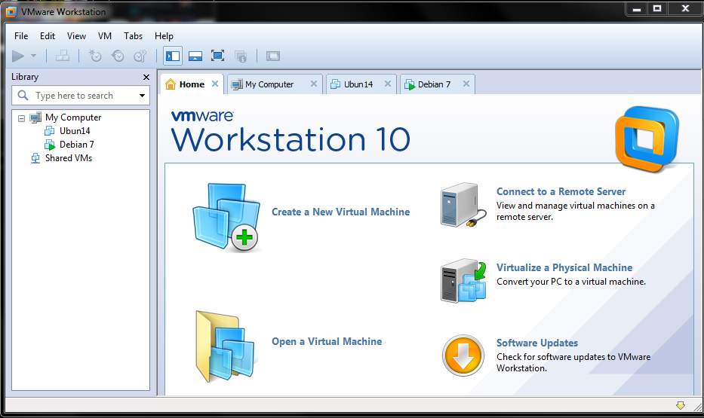Click the Create a New Virtual Machine icon
The image size is (704, 418).
point(226,217)
